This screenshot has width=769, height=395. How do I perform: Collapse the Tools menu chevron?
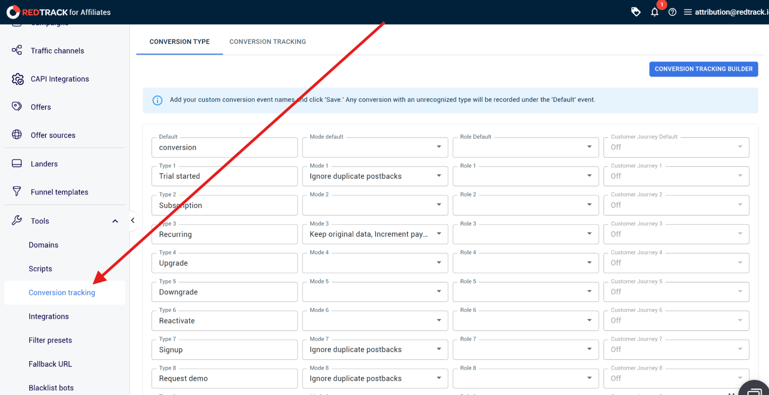[x=115, y=221]
